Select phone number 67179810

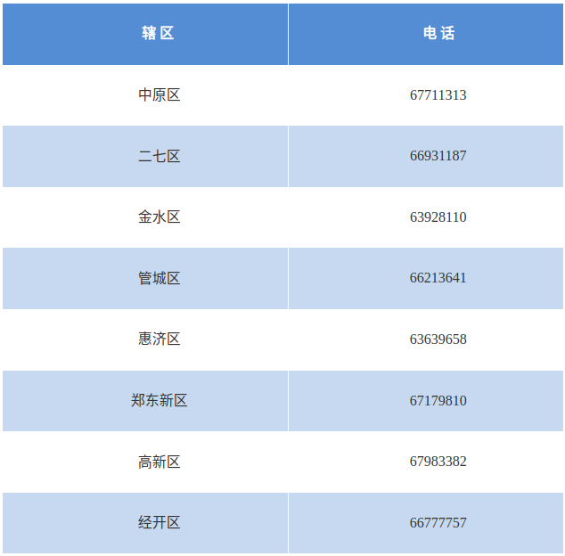click(x=438, y=401)
